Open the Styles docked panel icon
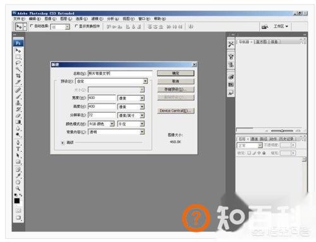The image size is (316, 242). coord(231,93)
